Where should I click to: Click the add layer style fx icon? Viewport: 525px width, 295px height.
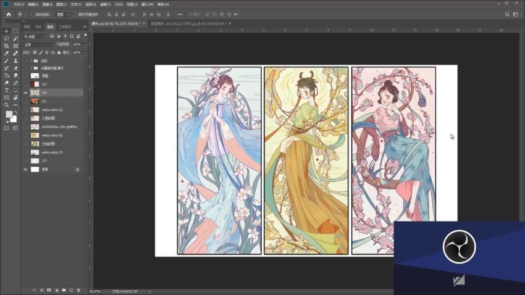[42, 290]
